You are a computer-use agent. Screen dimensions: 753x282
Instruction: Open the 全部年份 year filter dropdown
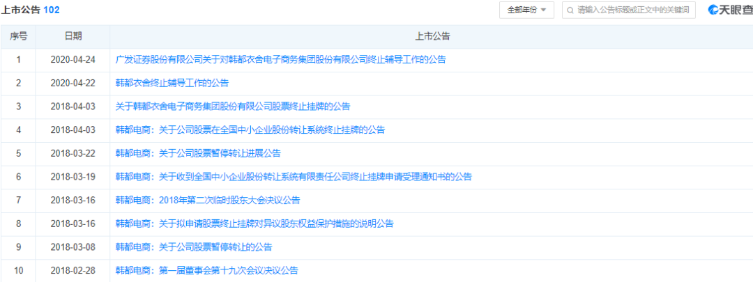(x=526, y=10)
